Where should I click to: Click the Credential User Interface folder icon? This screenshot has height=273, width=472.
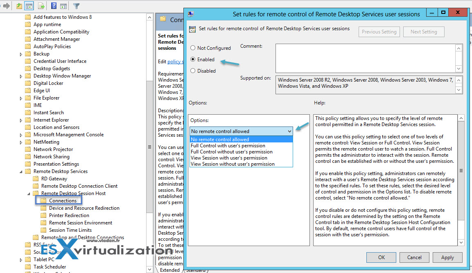[28, 61]
